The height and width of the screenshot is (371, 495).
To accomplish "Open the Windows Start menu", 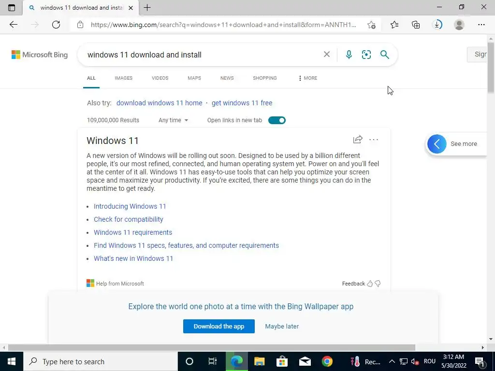I will point(12,361).
